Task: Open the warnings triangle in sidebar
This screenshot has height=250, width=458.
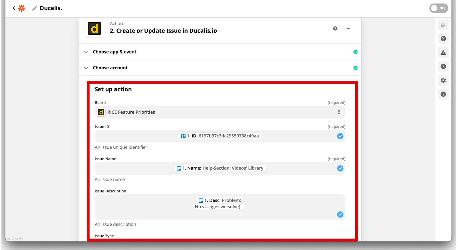Action: coord(443,52)
